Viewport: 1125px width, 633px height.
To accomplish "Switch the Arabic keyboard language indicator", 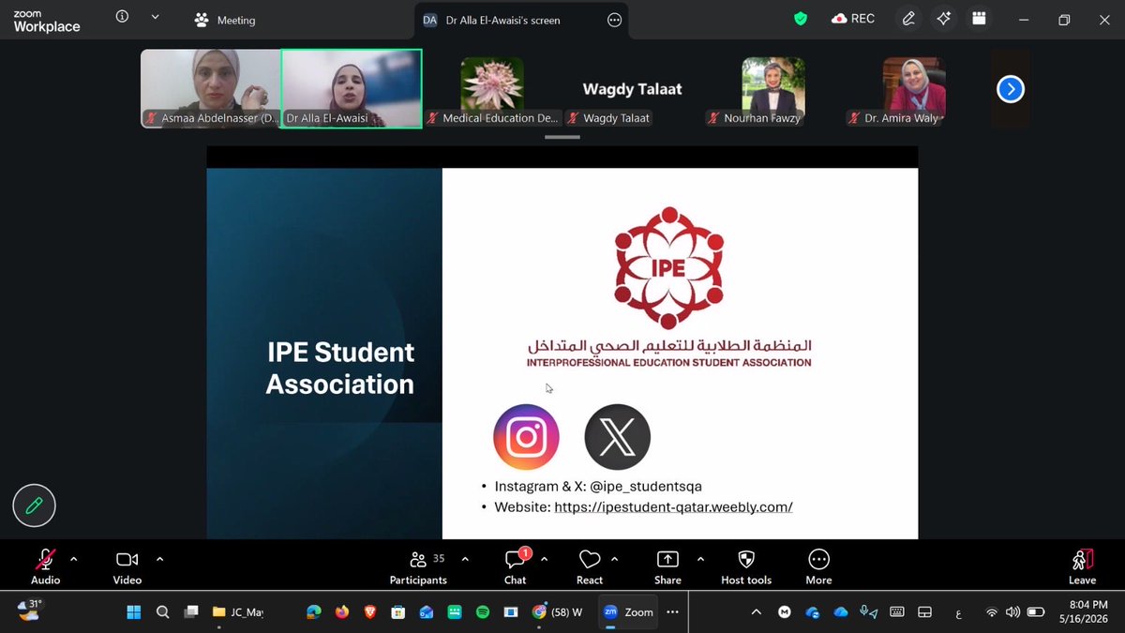I will pos(958,613).
